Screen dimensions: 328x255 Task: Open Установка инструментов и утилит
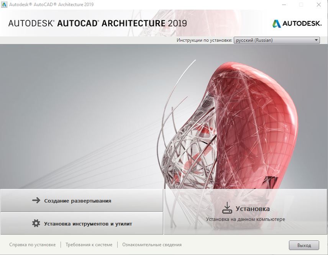tap(82, 224)
